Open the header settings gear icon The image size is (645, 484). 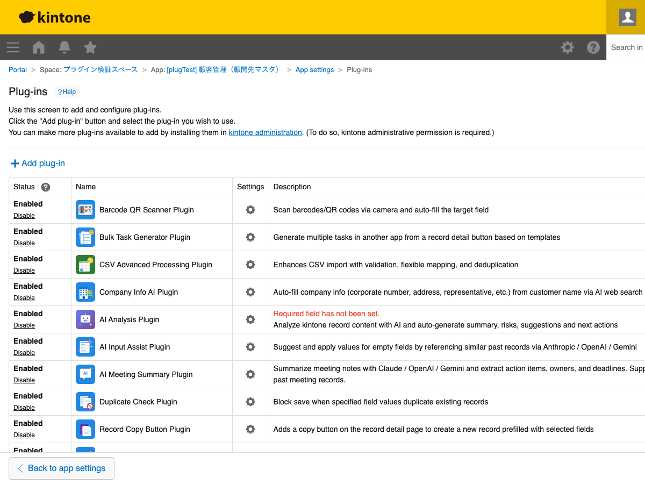point(568,47)
